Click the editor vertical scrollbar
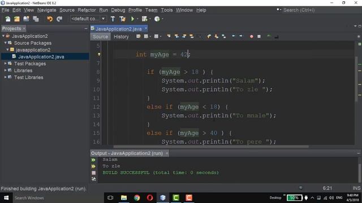The width and height of the screenshot is (362, 203). 356,78
